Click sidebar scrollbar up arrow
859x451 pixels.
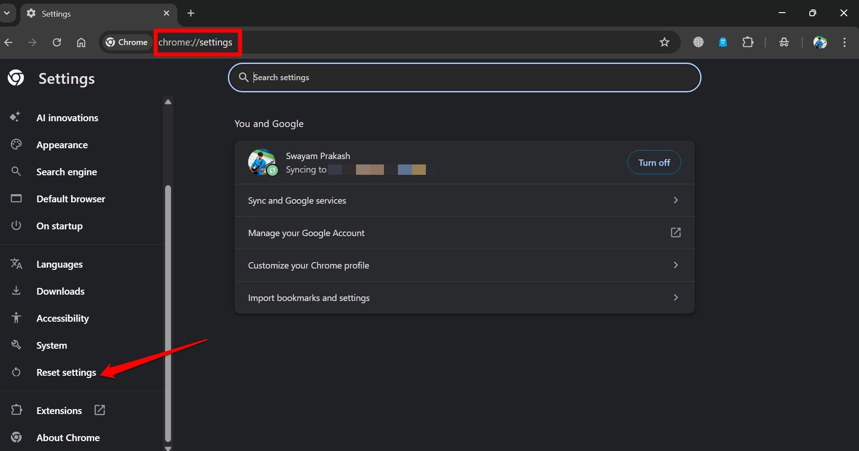[168, 102]
